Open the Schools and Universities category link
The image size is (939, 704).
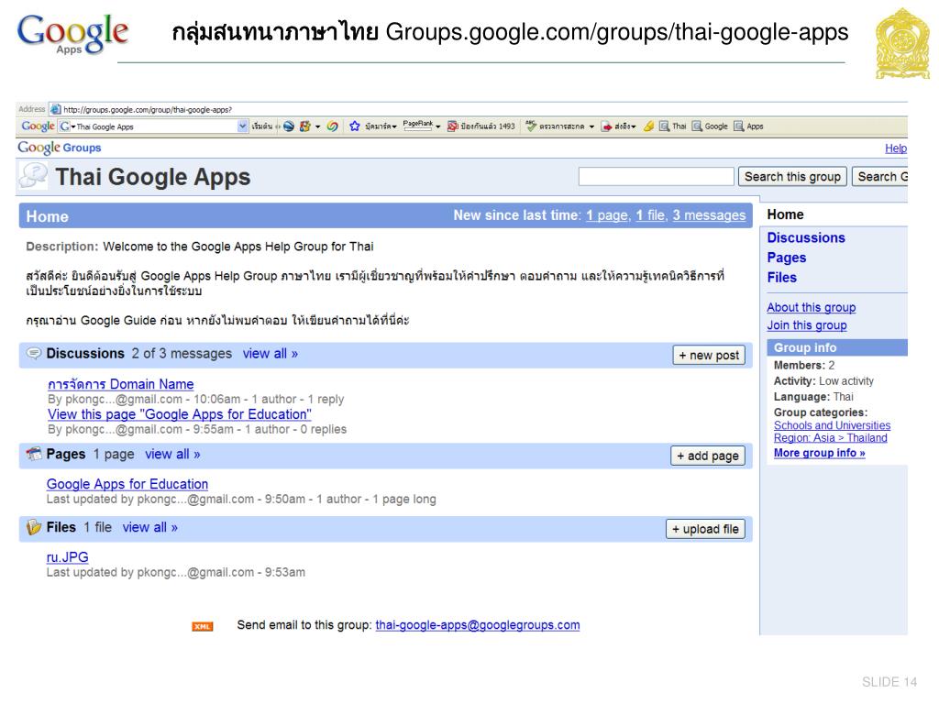click(x=832, y=425)
